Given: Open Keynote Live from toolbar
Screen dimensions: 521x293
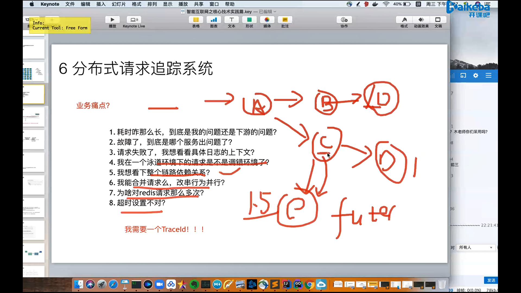Looking at the screenshot, I should pyautogui.click(x=134, y=20).
